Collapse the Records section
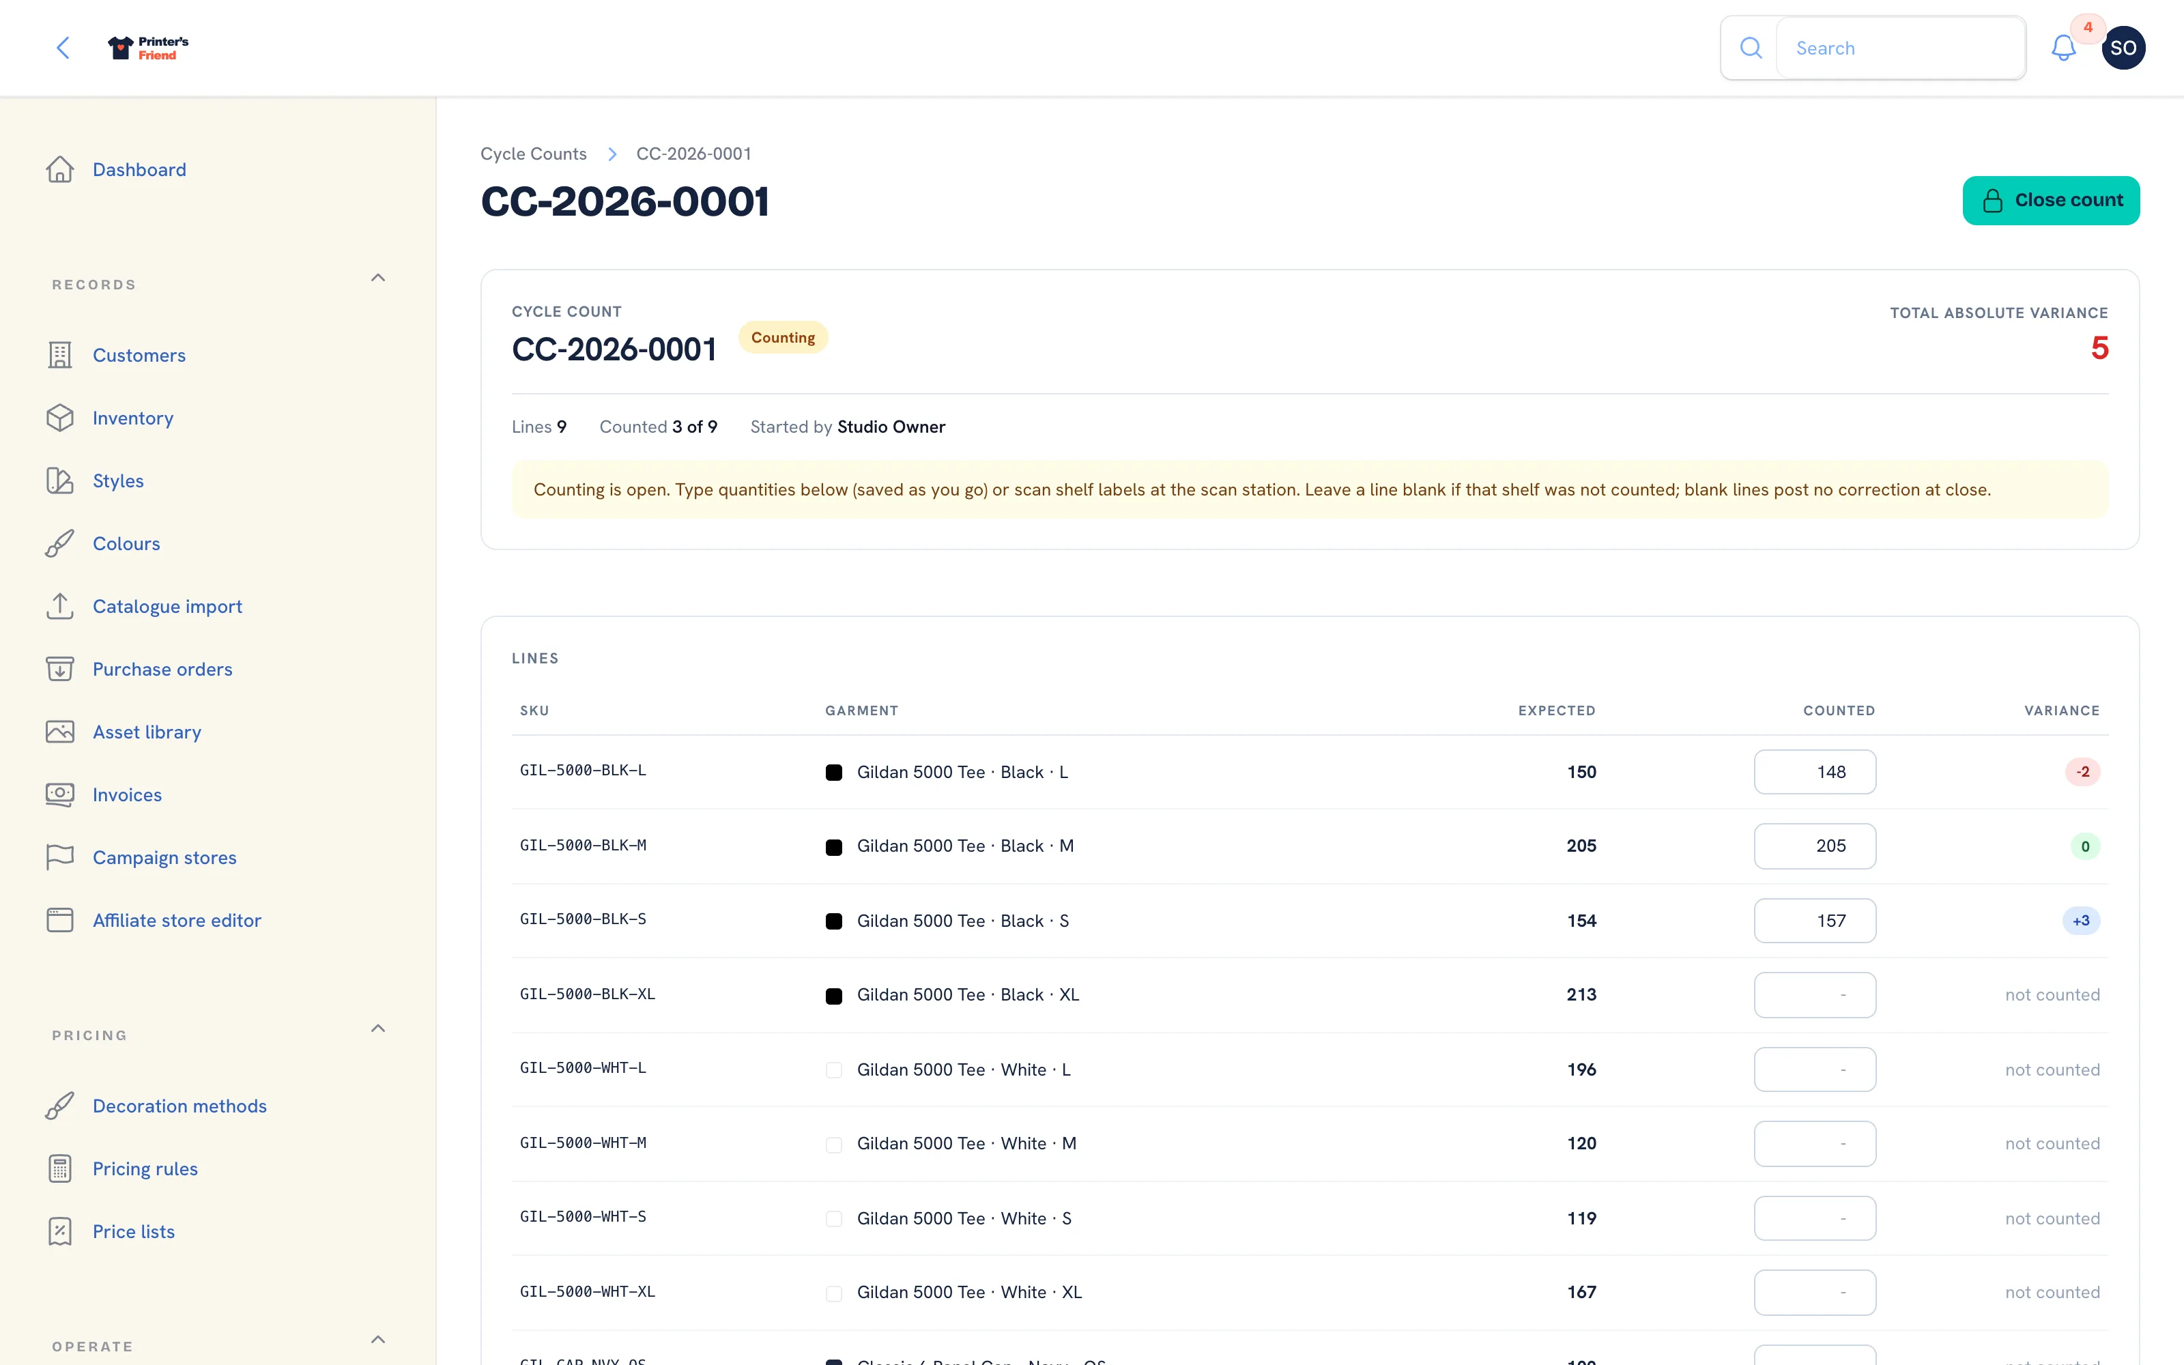 378,278
